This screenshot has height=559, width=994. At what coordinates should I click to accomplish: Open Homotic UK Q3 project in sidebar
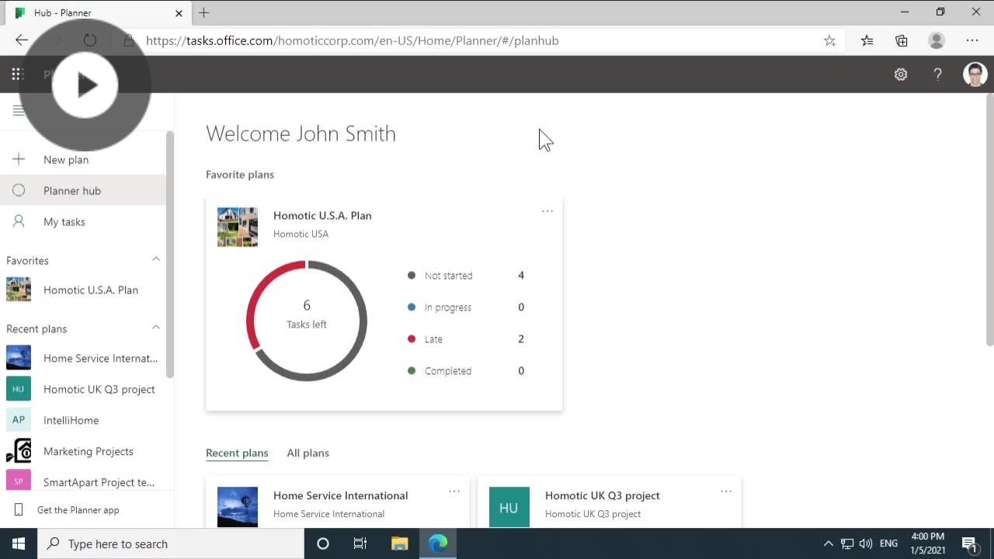click(x=83, y=389)
